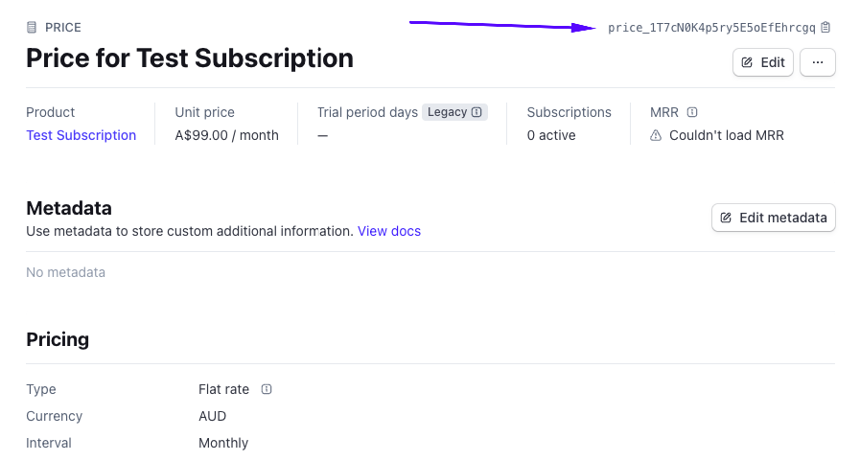Open the three-dot overflow menu
Image resolution: width=860 pixels, height=461 pixels.
[817, 62]
